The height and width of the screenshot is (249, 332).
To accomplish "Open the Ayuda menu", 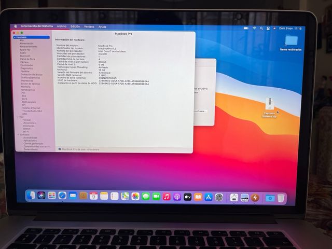I will point(102,27).
